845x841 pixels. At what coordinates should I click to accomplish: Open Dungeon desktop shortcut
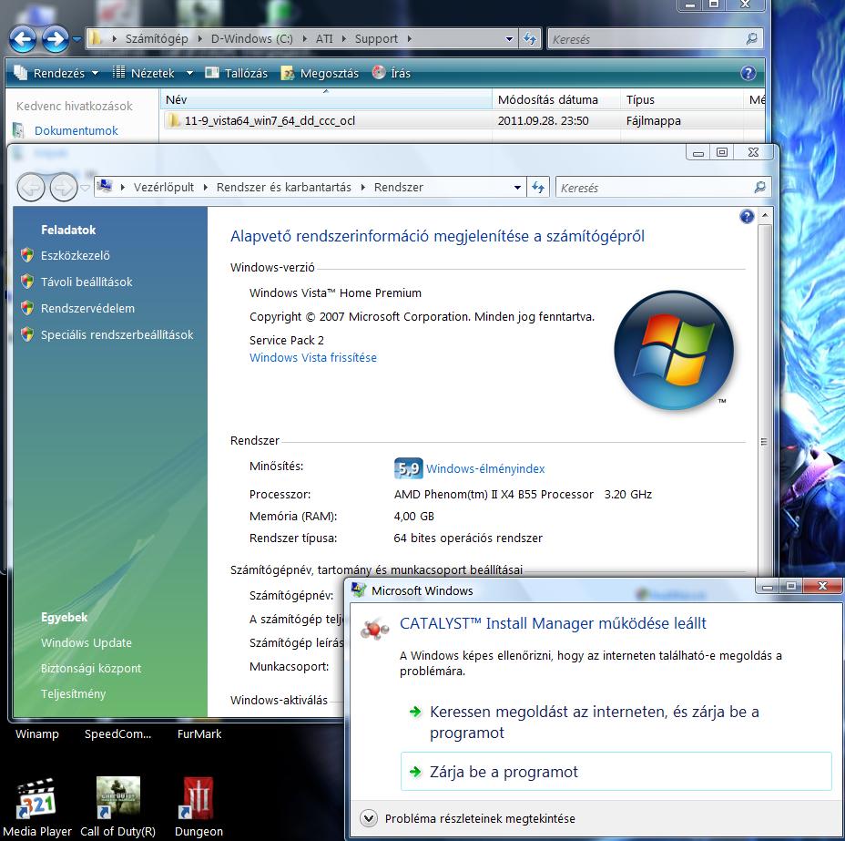[199, 807]
